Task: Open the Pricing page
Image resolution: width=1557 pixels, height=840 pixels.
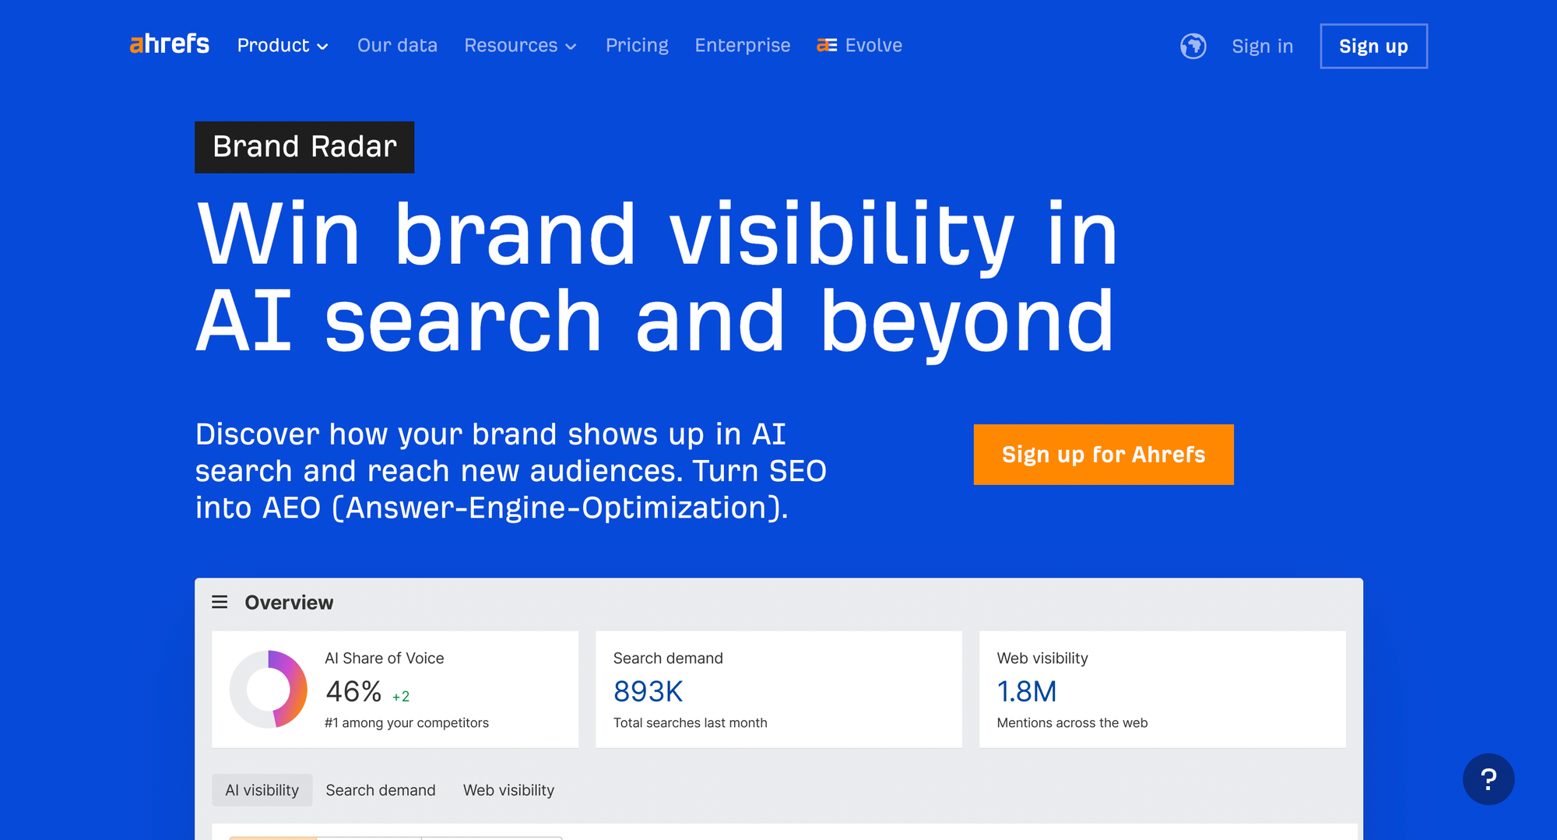Action: pyautogui.click(x=637, y=45)
